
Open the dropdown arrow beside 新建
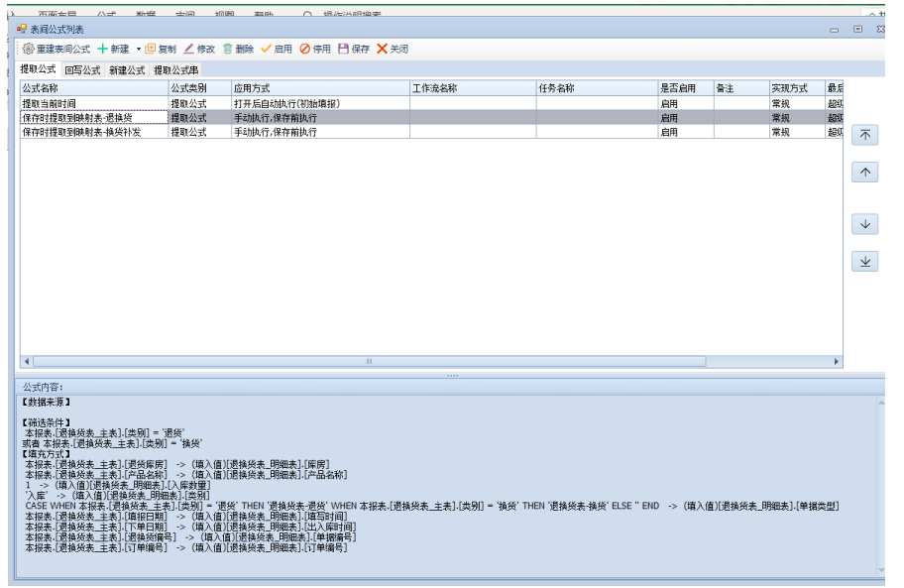tap(139, 49)
